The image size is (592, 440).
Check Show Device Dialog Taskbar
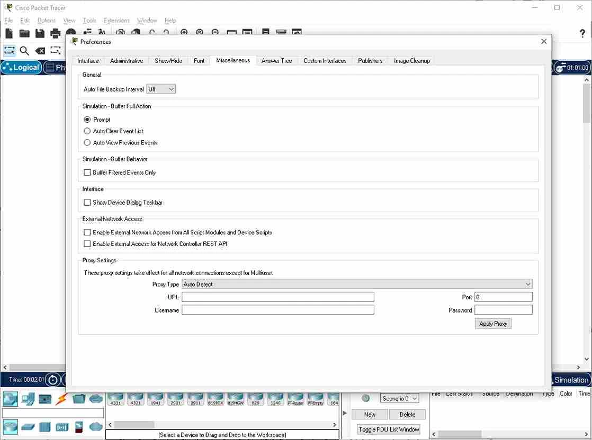coord(87,203)
